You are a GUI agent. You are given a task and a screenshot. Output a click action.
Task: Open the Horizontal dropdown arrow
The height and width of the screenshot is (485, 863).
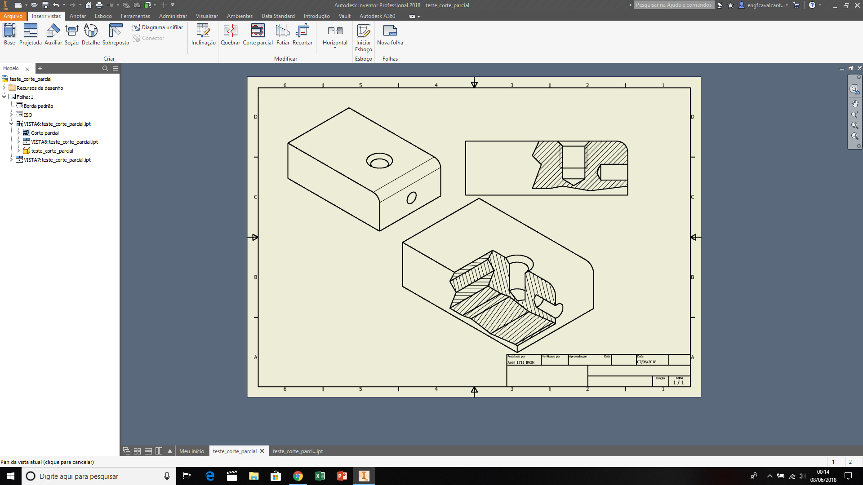(x=335, y=48)
